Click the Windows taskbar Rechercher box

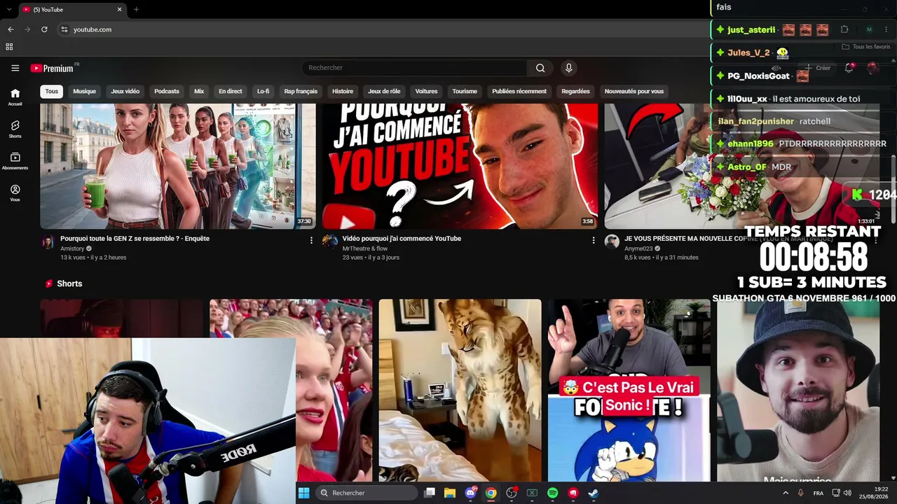click(x=367, y=493)
